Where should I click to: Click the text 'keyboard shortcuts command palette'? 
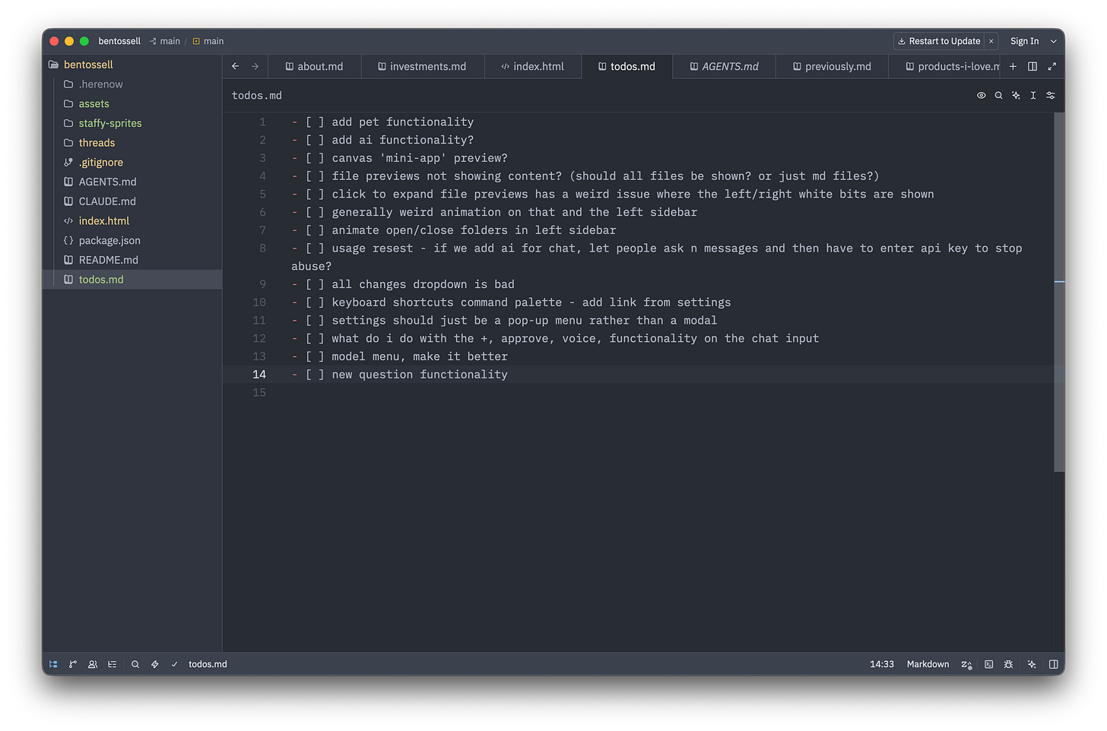447,302
